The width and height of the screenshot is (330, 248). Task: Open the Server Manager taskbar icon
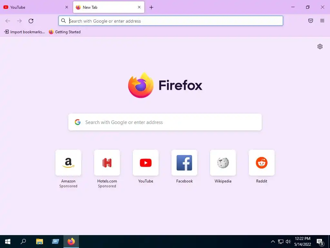(55, 242)
